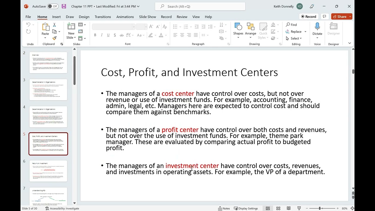Toggle text Shadow formatting

(x=115, y=35)
